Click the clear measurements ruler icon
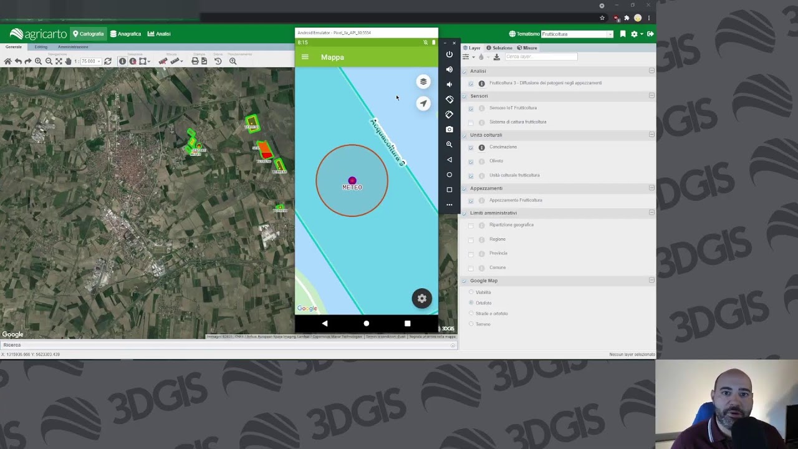Screen dimensions: 798x449 click(x=163, y=61)
